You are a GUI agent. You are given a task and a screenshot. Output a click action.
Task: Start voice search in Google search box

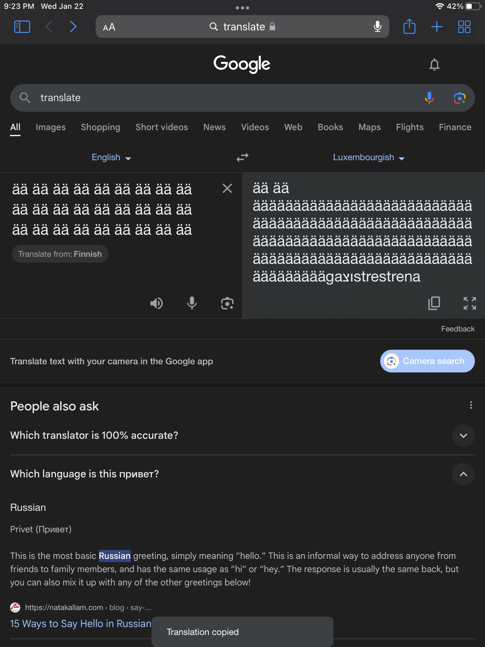(429, 98)
